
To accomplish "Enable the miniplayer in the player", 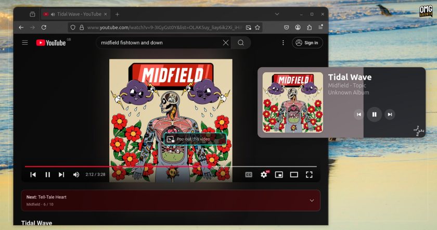I will (x=279, y=174).
